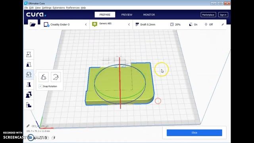
Task: Switch to the PREPARE stage
Action: point(105,15)
